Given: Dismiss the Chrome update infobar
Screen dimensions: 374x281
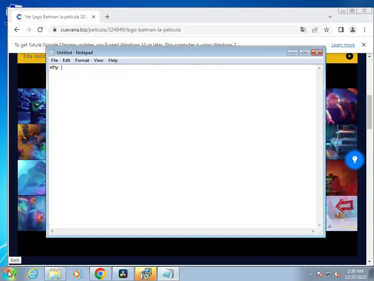Looking at the screenshot, I should pyautogui.click(x=363, y=45).
